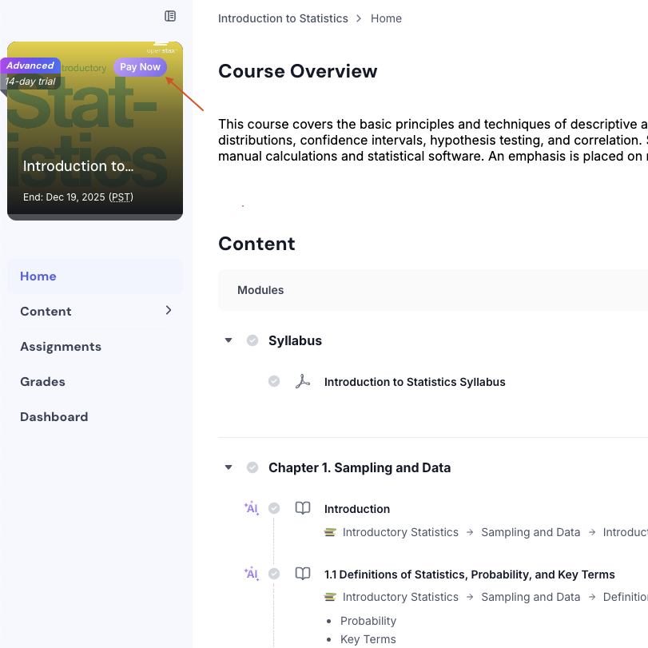This screenshot has height=648, width=648.
Task: Click the stacked books icon under Introduction
Action: [331, 532]
